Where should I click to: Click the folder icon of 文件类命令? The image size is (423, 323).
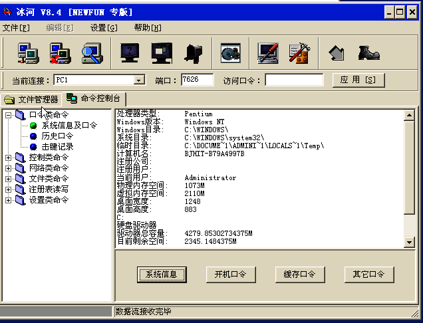(20, 179)
